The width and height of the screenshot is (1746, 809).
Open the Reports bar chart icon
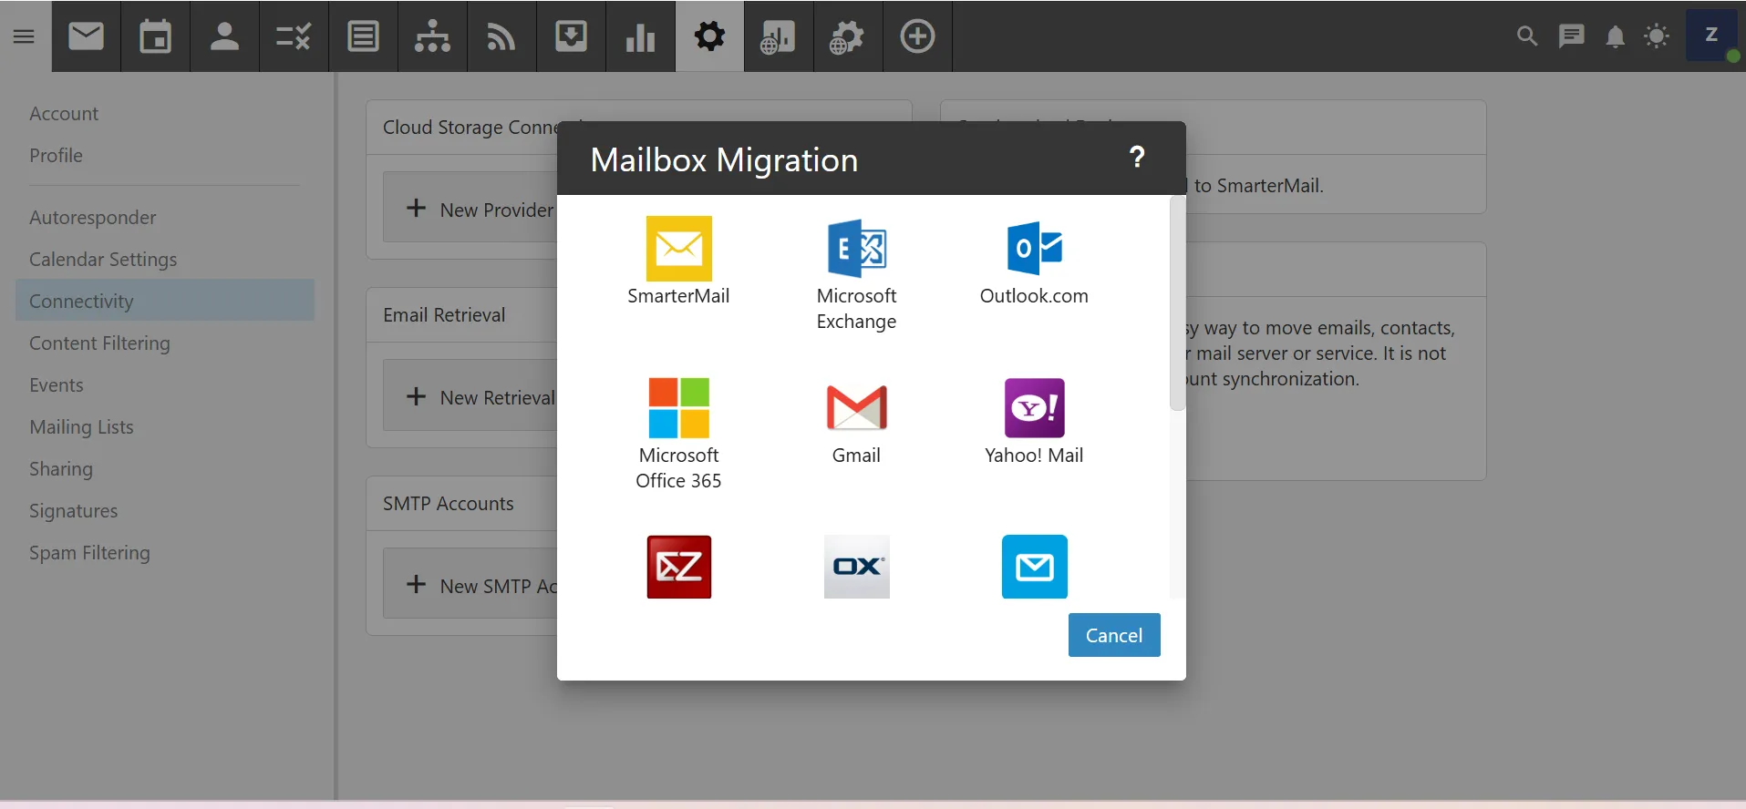[x=640, y=36]
